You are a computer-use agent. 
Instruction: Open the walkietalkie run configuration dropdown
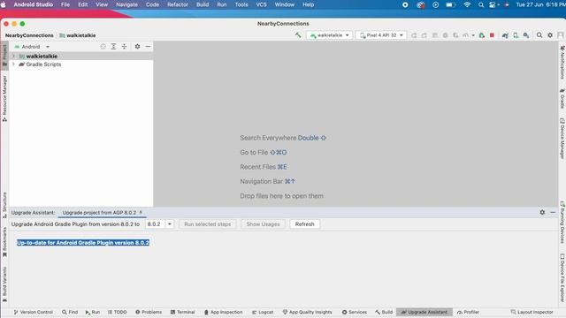330,35
